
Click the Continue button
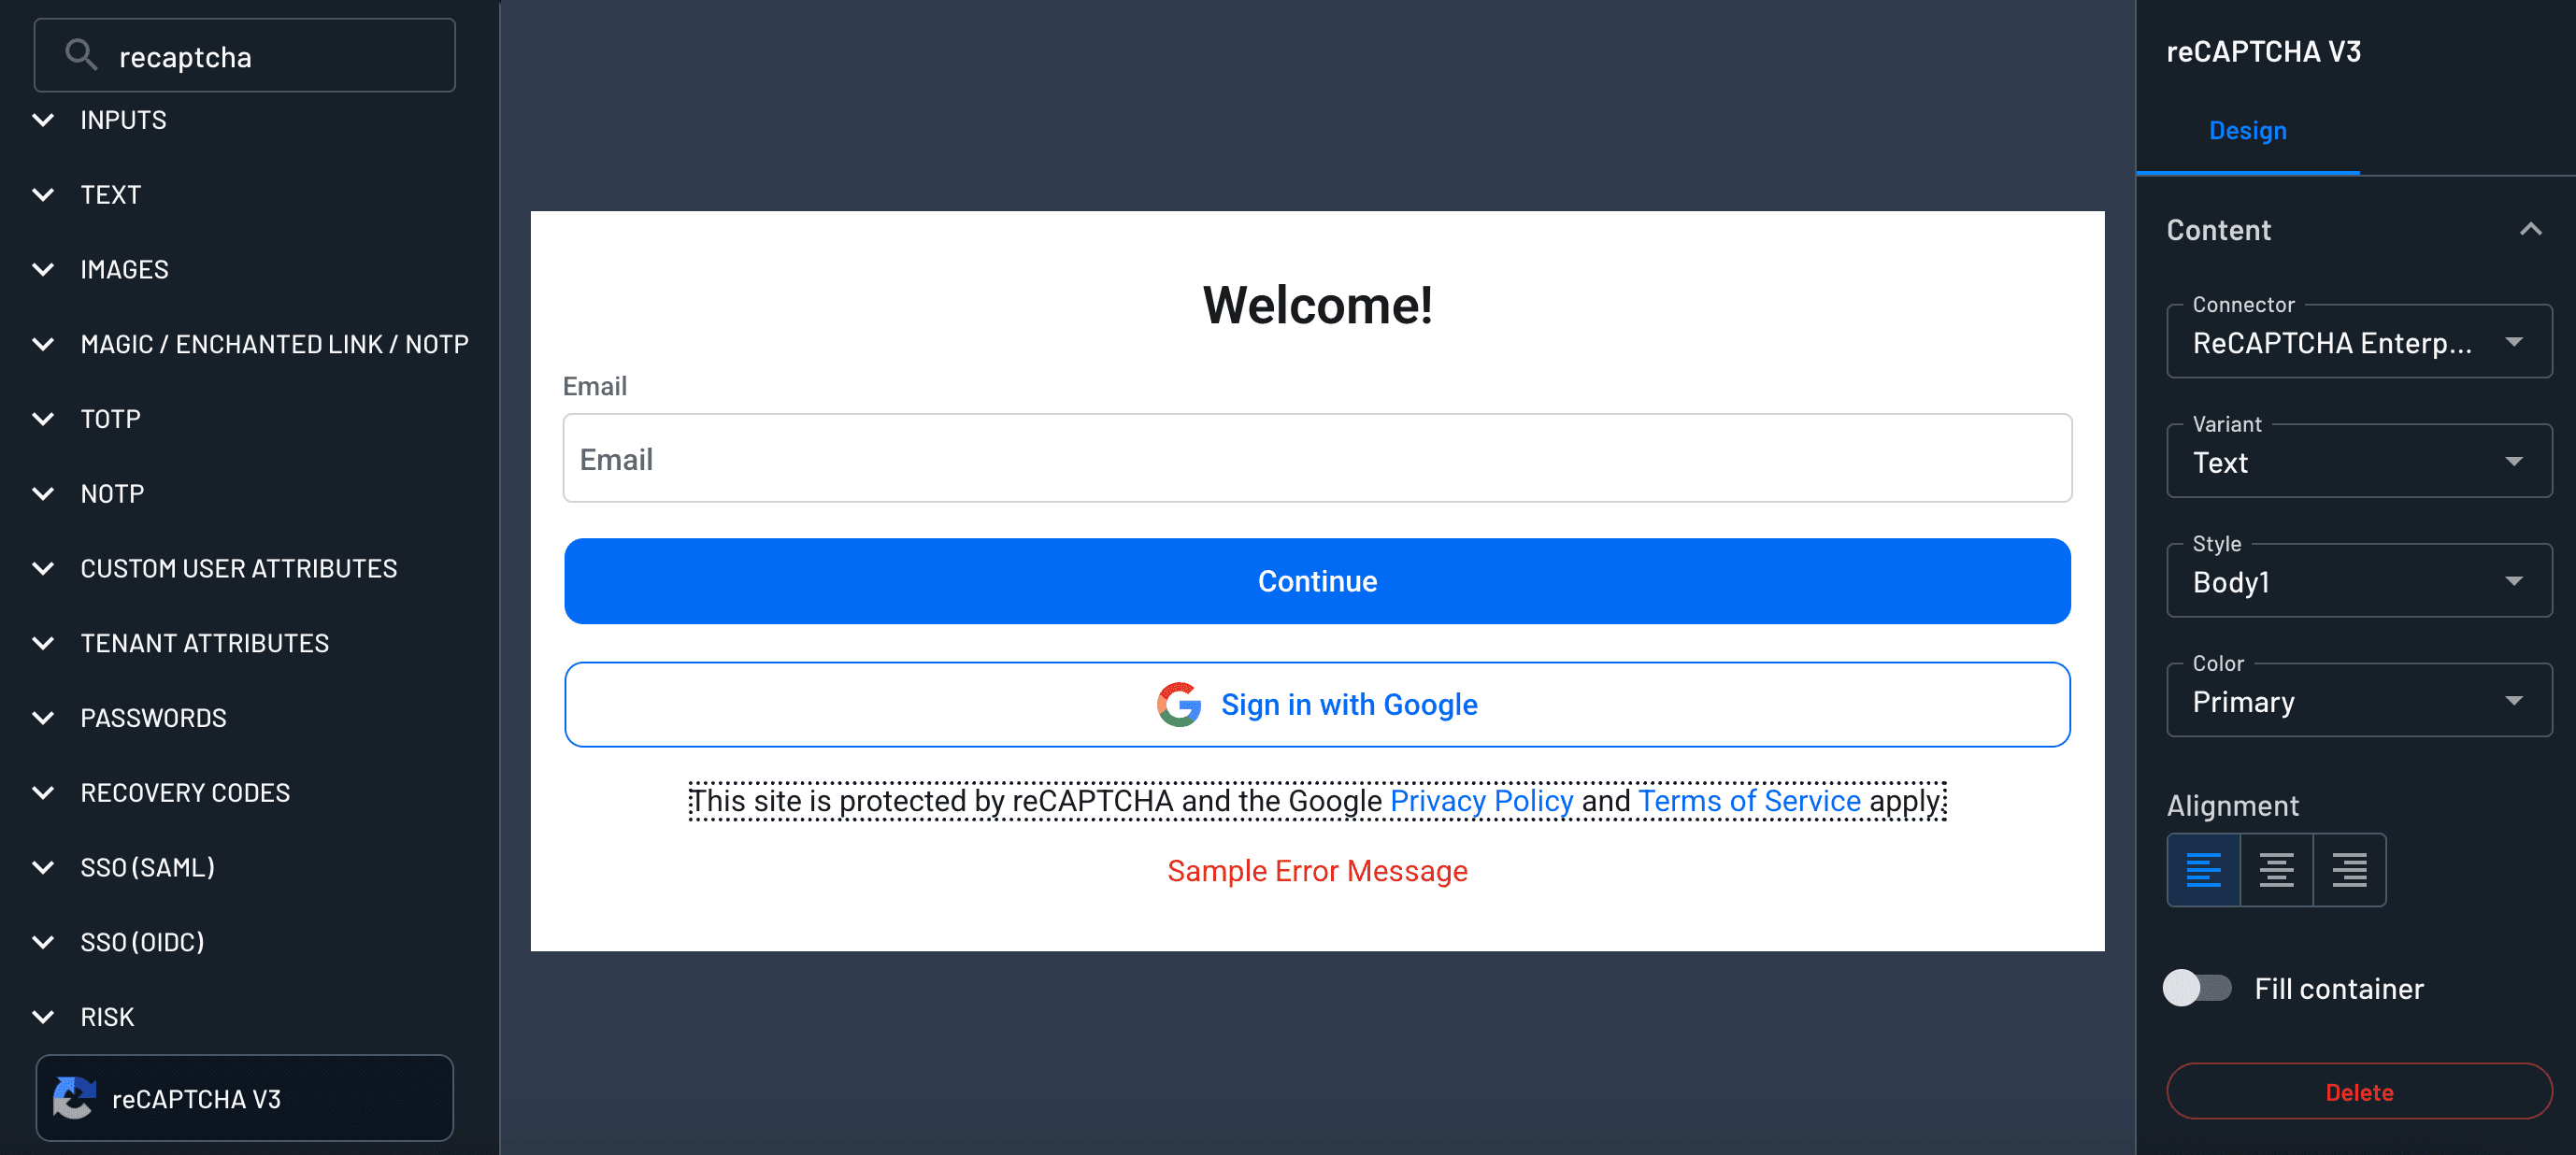(x=1316, y=580)
